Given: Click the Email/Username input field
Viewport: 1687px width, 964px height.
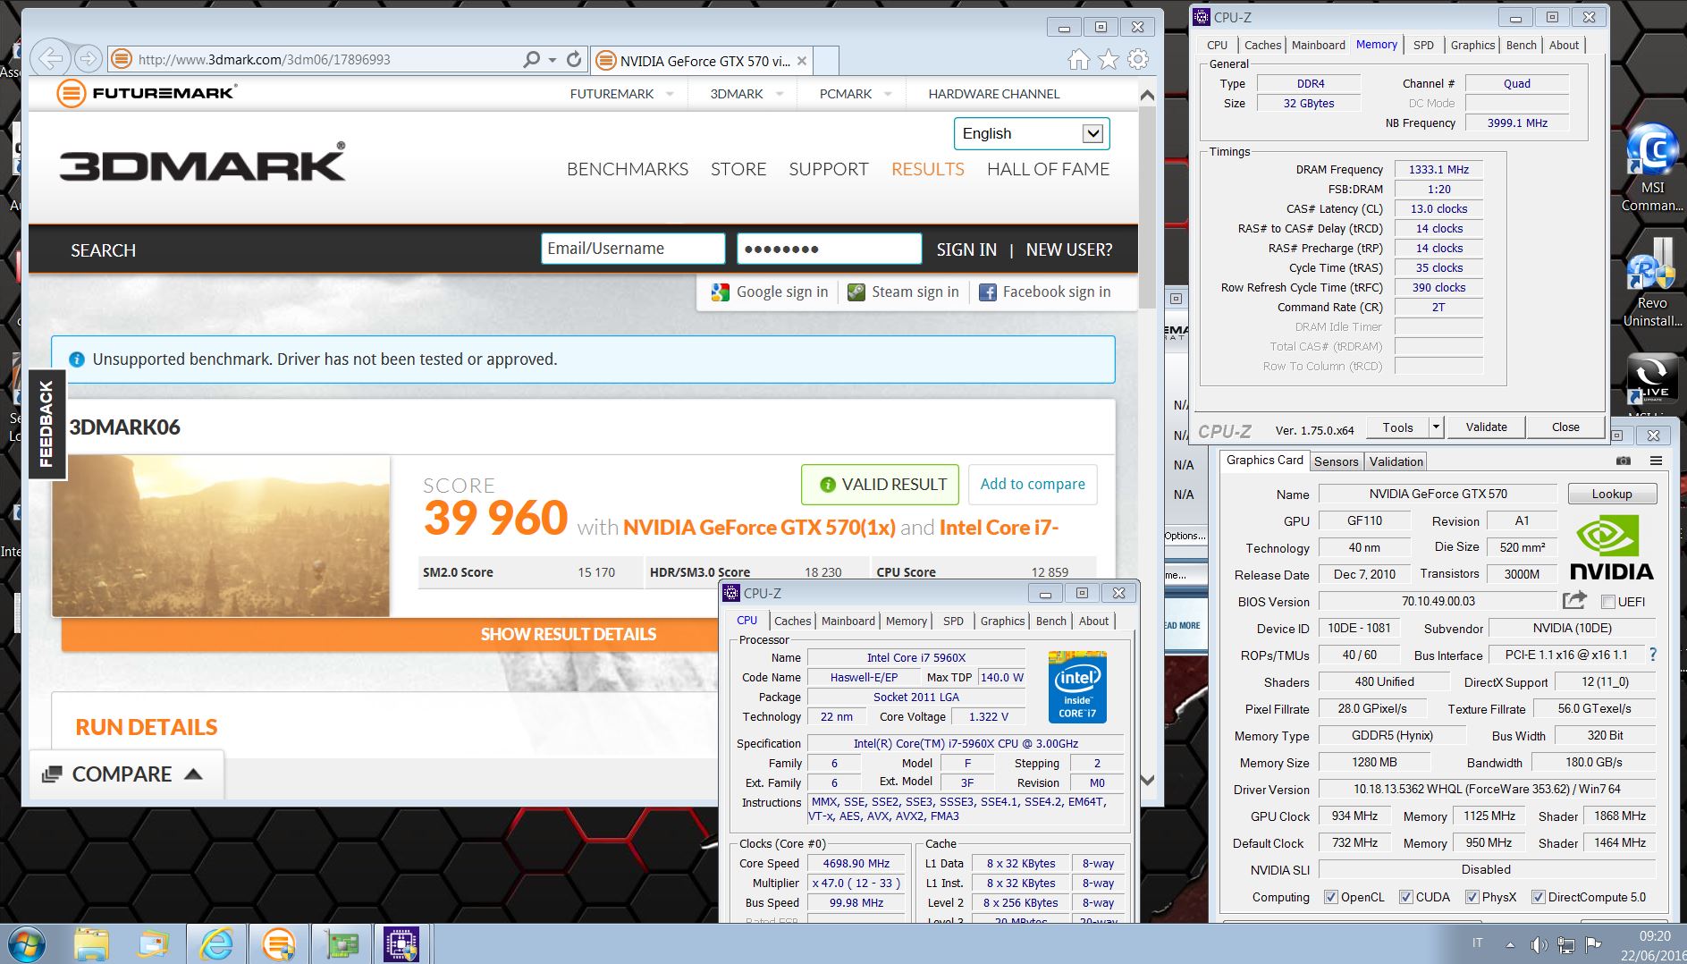Looking at the screenshot, I should pyautogui.click(x=633, y=249).
